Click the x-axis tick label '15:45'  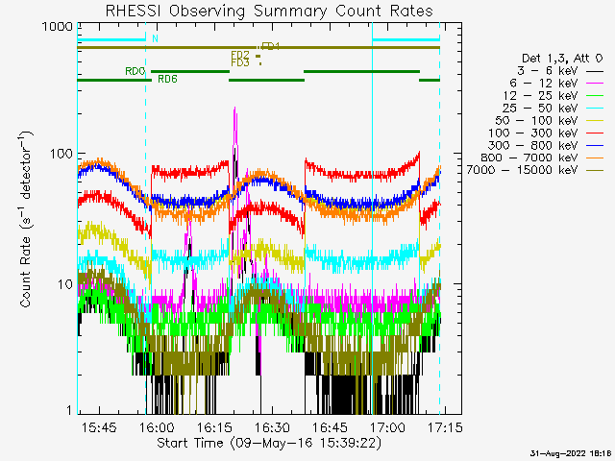click(99, 427)
